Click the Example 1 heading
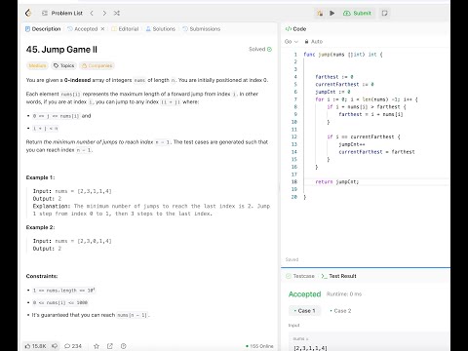Image resolution: width=468 pixels, height=351 pixels. click(41, 177)
